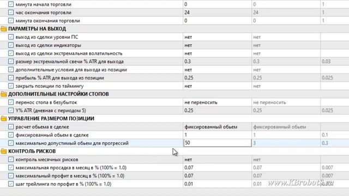349x196 pixels.
Task: Click the КОНТРОЛЬ РИСКОВ folder icon
Action: [4, 151]
